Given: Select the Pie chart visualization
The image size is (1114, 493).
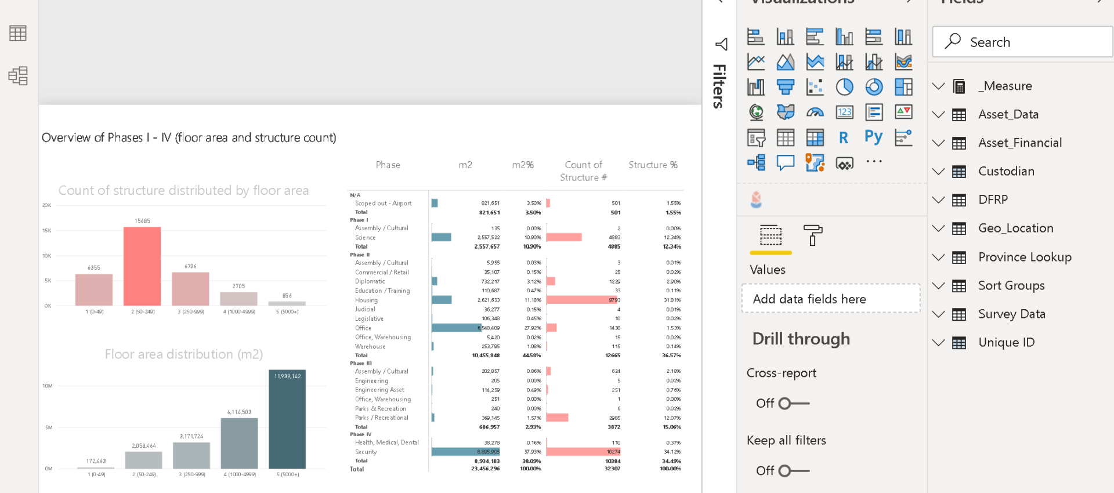Looking at the screenshot, I should point(844,87).
